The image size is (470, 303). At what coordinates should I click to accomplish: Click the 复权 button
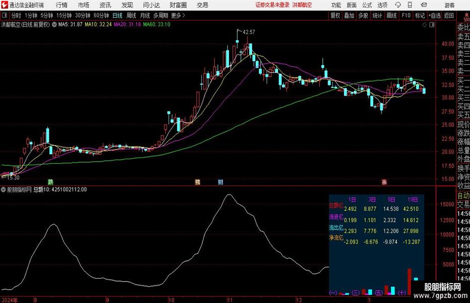point(335,15)
